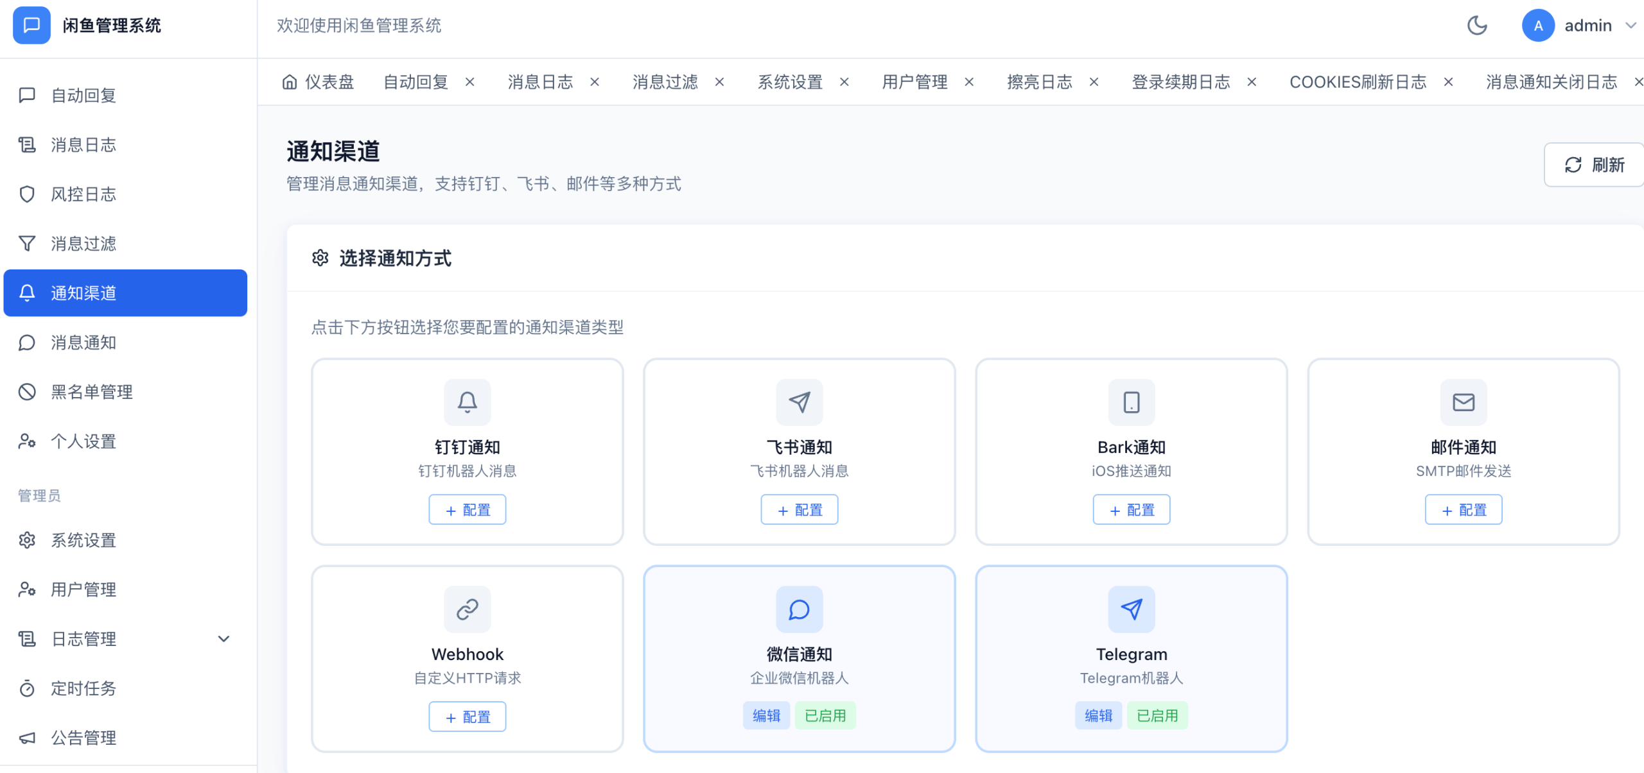Click the Telegram paper plane icon
The height and width of the screenshot is (773, 1644).
[x=1132, y=609]
